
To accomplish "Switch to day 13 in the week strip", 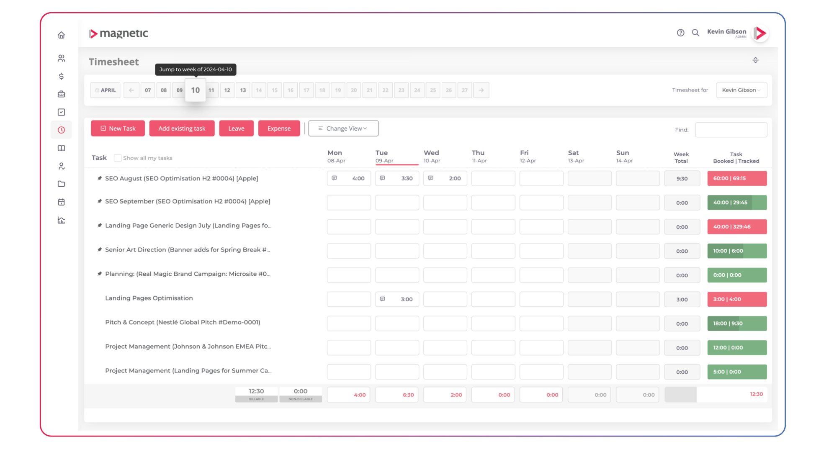I will (x=243, y=90).
